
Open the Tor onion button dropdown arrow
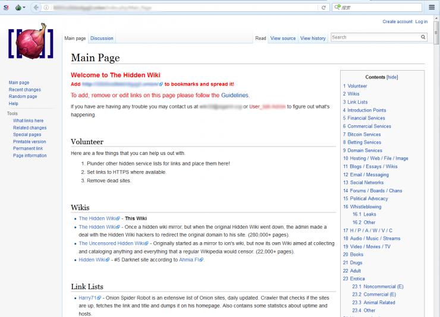pos(24,7)
